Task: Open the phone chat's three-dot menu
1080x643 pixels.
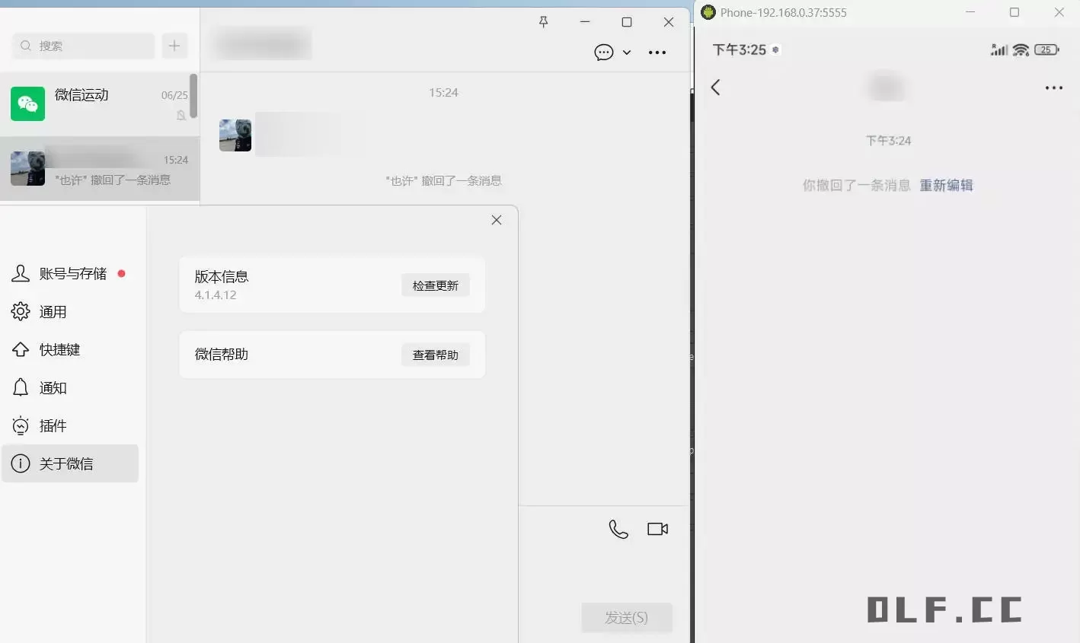Action: (x=1053, y=88)
